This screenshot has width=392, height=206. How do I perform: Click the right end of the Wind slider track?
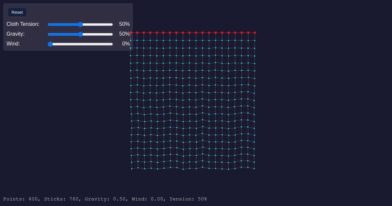(111, 44)
